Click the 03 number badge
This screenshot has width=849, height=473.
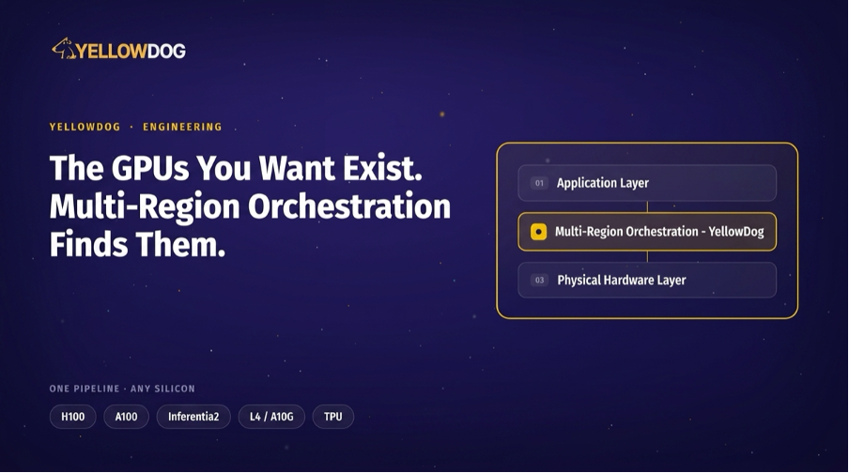[539, 281]
